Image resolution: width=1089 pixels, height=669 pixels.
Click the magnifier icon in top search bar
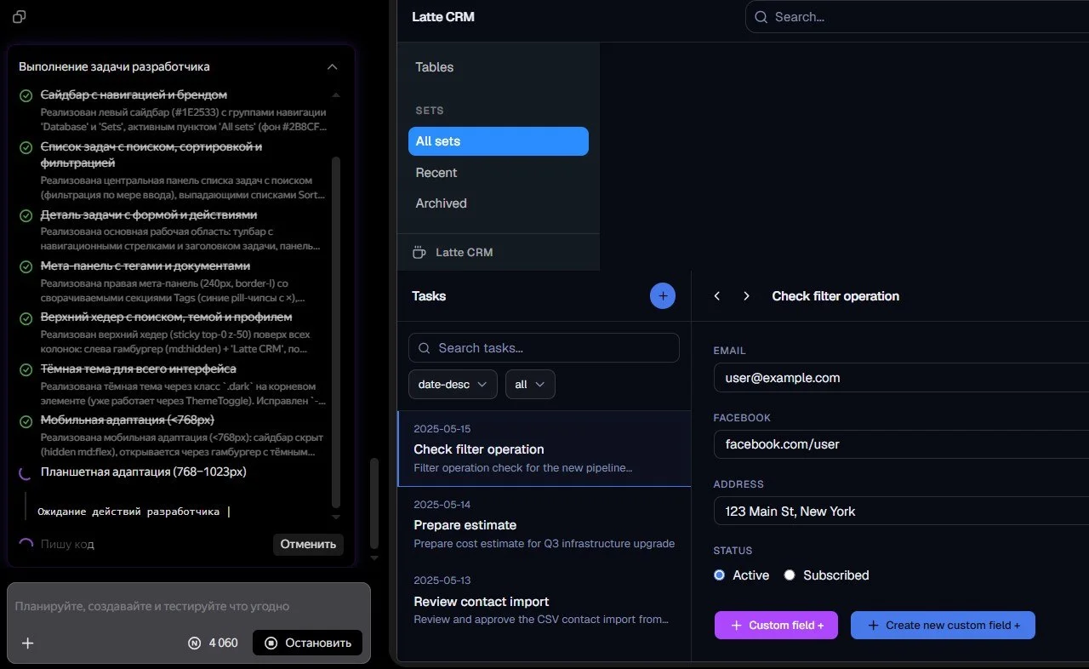pyautogui.click(x=760, y=17)
